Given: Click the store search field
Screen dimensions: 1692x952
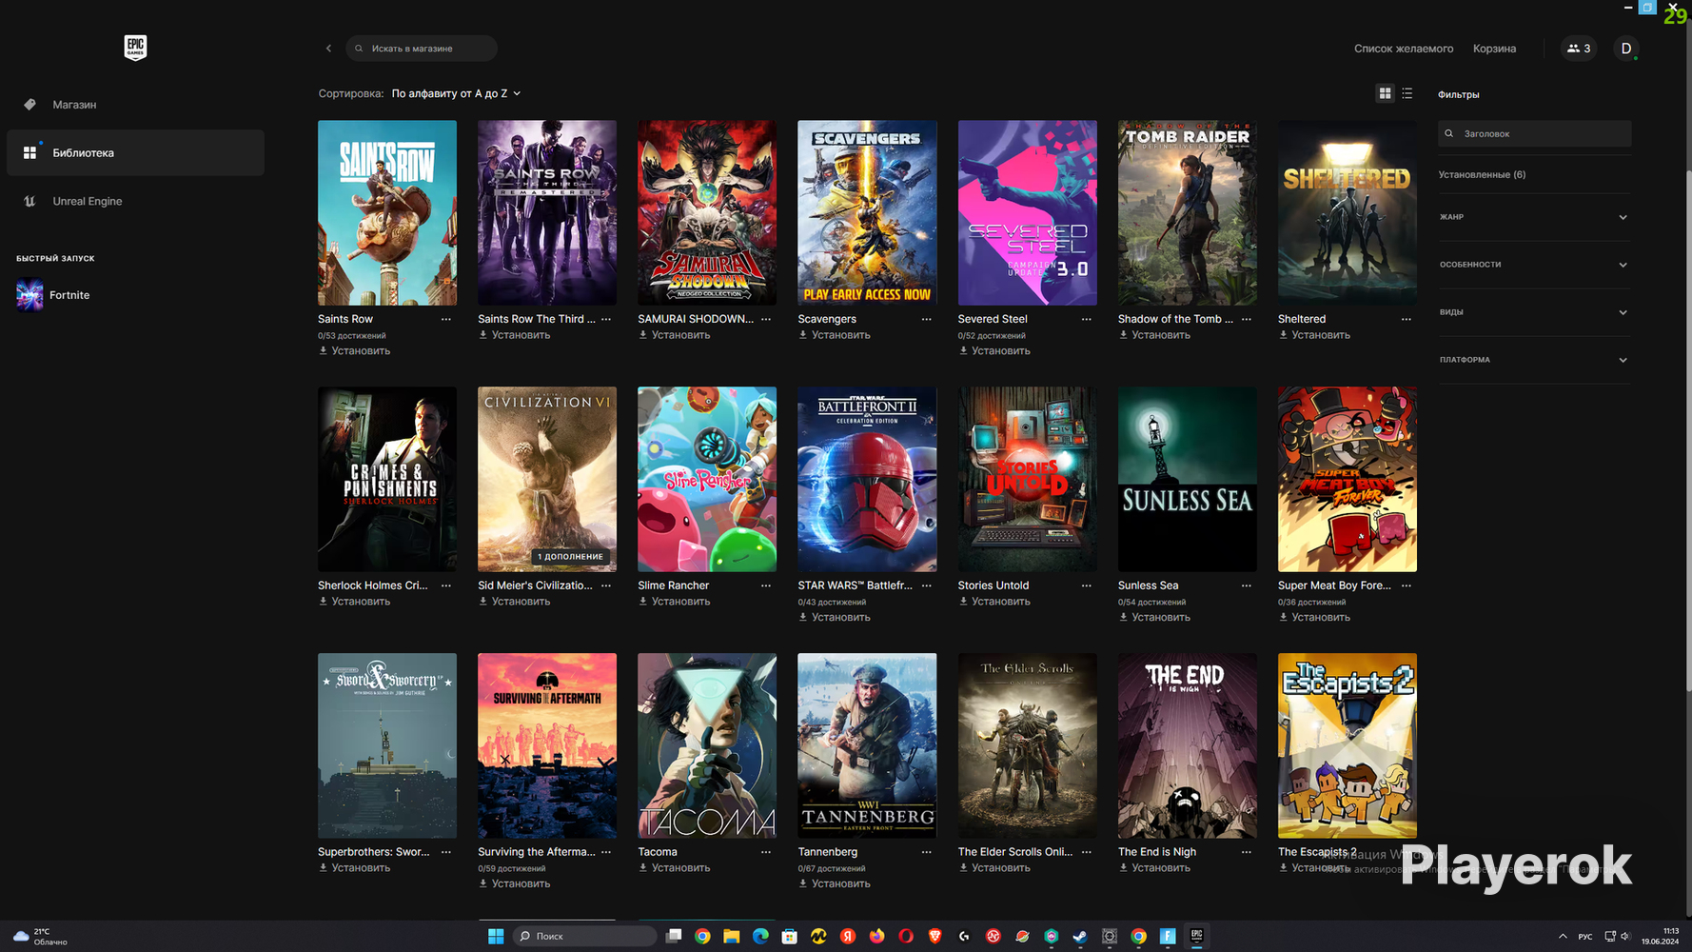Looking at the screenshot, I should 422,49.
